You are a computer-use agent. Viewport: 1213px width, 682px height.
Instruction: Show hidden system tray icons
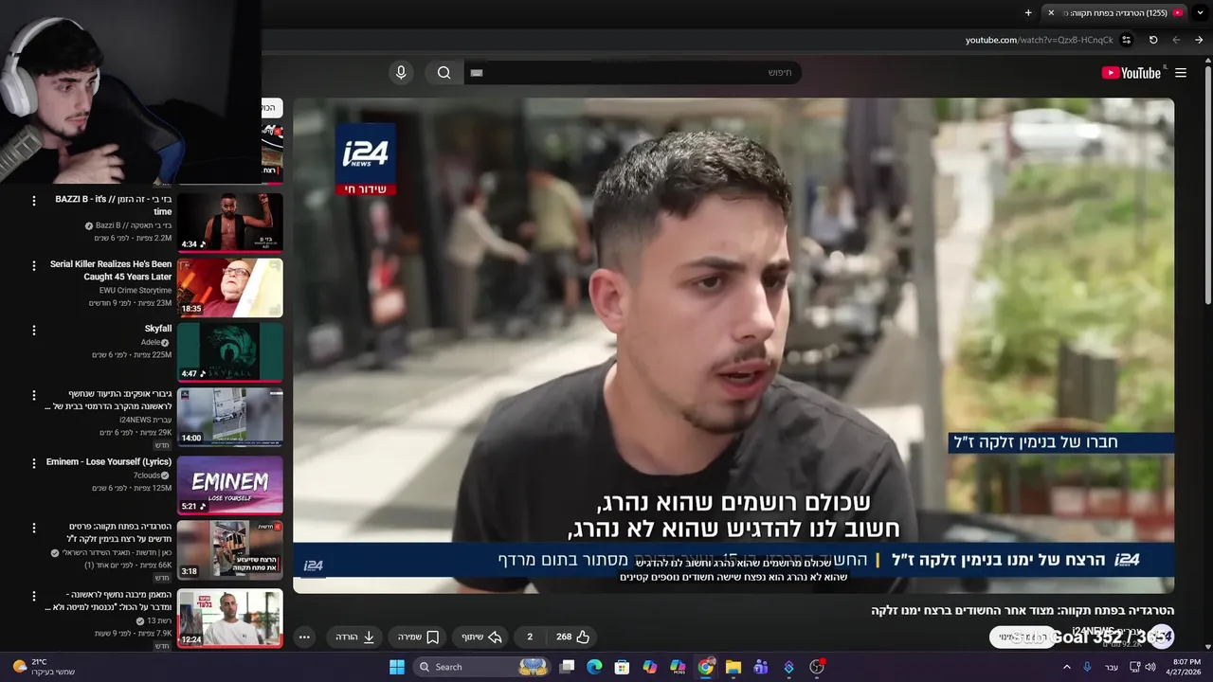click(1066, 667)
